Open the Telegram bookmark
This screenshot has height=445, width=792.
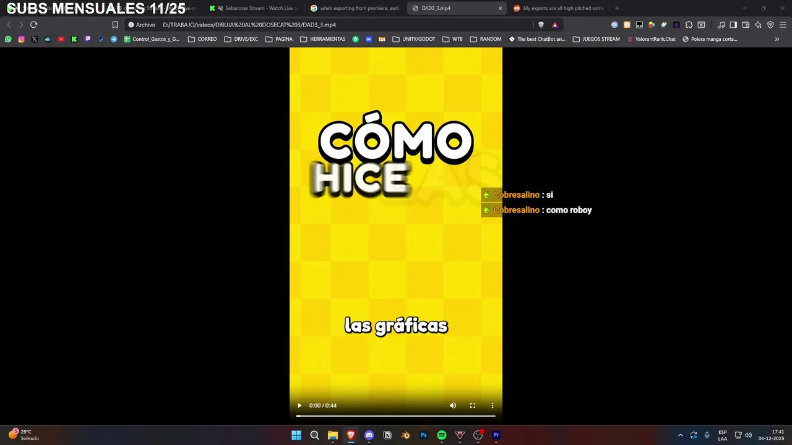[114, 39]
